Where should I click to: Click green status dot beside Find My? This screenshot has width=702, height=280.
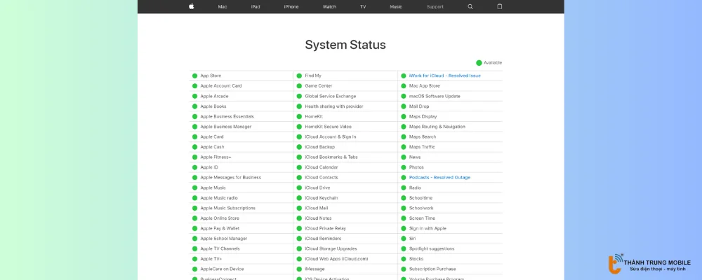pyautogui.click(x=299, y=76)
